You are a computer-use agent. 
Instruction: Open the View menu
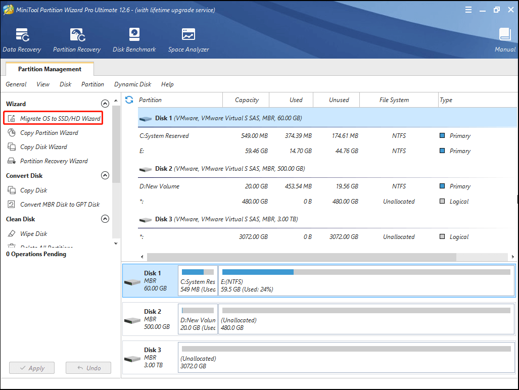coord(43,84)
